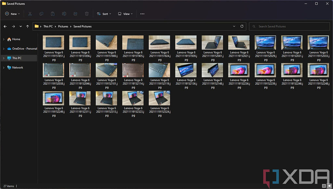Click Pictures in the breadcrumb bar

tap(63, 26)
